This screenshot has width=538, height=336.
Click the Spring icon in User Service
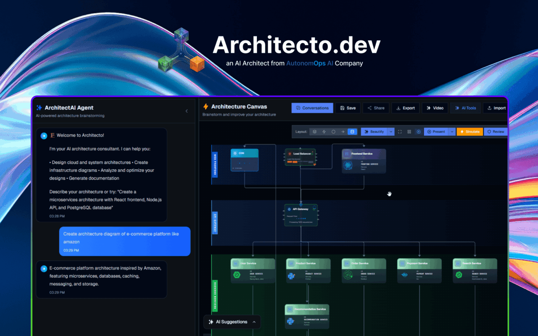click(x=236, y=276)
